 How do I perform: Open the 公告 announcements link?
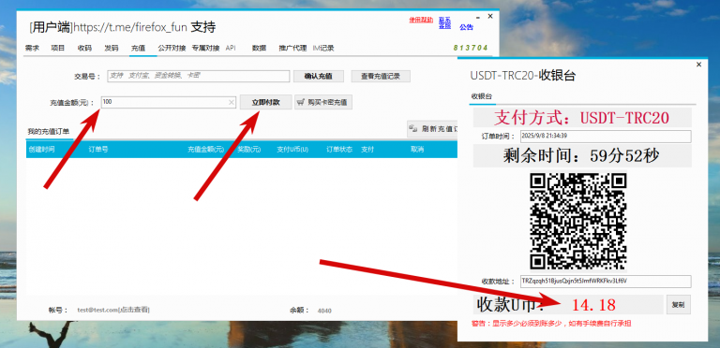coord(466,27)
